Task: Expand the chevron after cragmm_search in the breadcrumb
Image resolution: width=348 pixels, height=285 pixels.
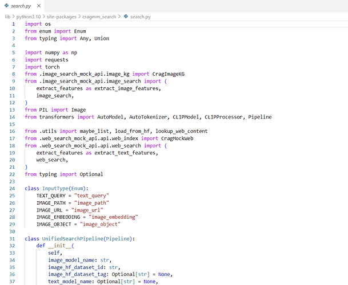Action: click(x=119, y=17)
